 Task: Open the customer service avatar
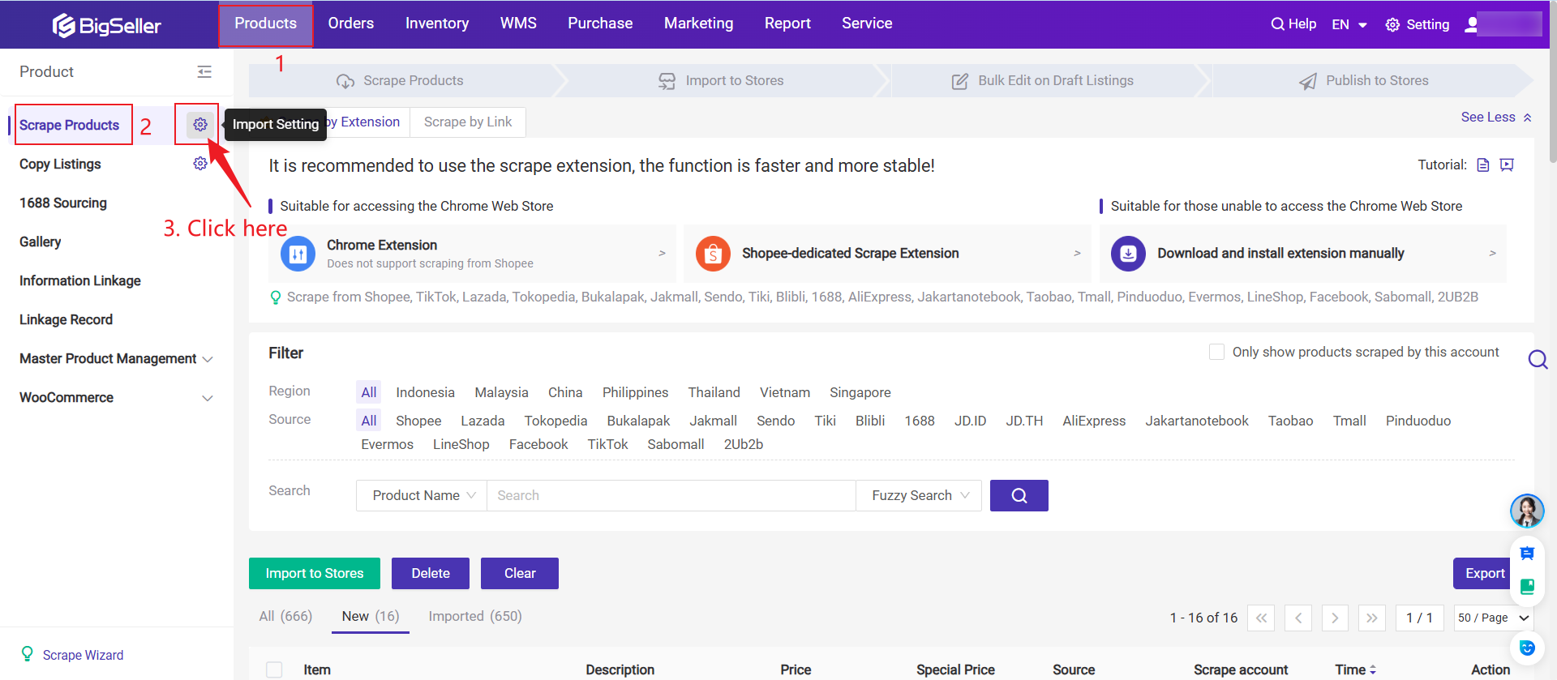[1527, 511]
